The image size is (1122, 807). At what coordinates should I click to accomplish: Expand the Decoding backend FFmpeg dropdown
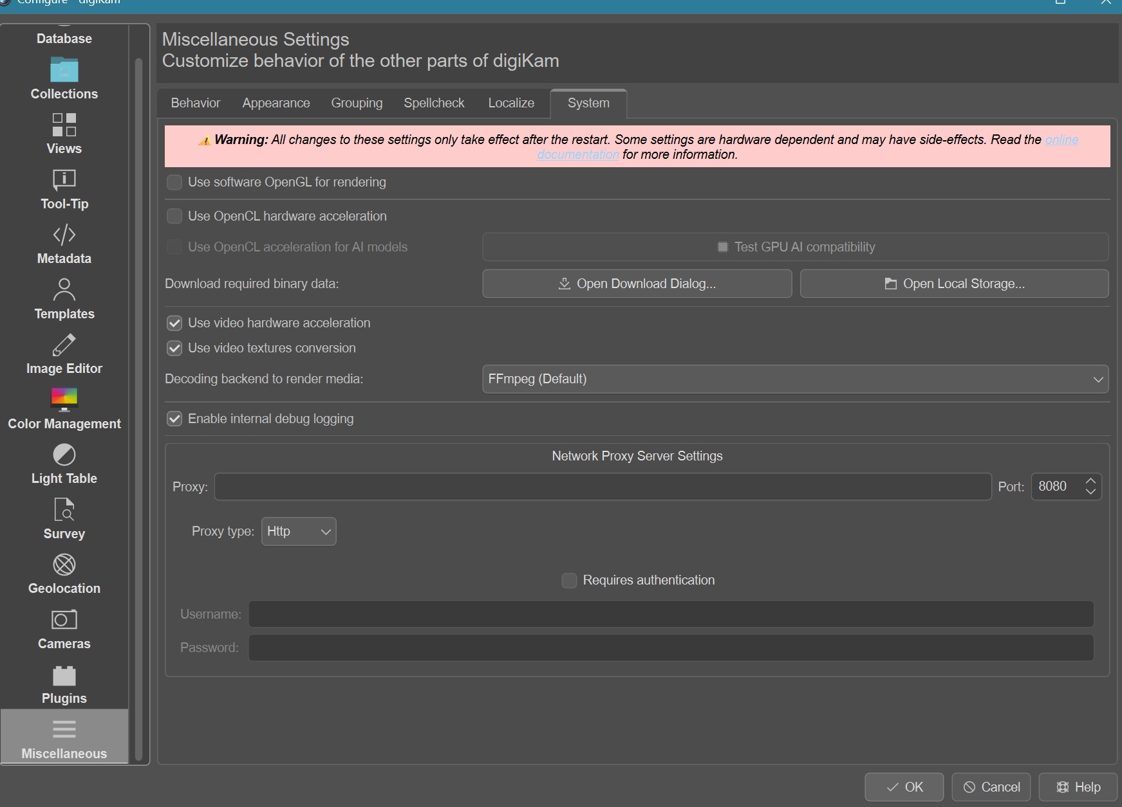coord(794,379)
